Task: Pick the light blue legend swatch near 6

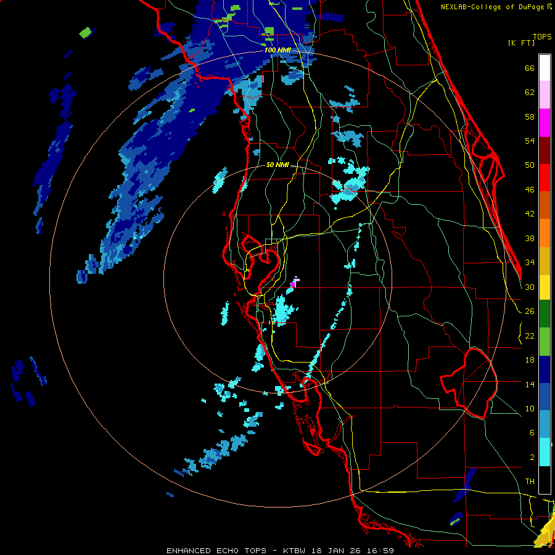Action: coord(545,424)
